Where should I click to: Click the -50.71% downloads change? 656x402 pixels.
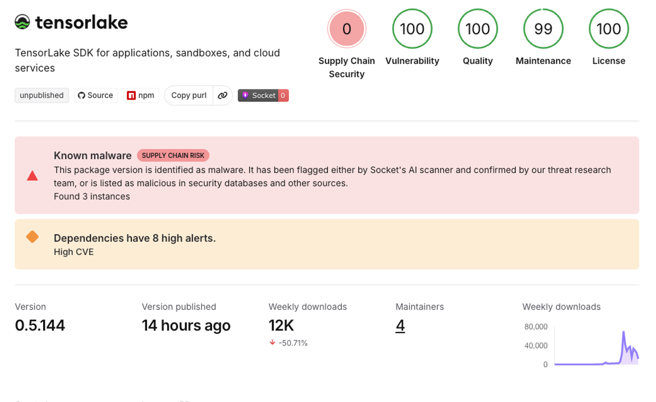289,343
